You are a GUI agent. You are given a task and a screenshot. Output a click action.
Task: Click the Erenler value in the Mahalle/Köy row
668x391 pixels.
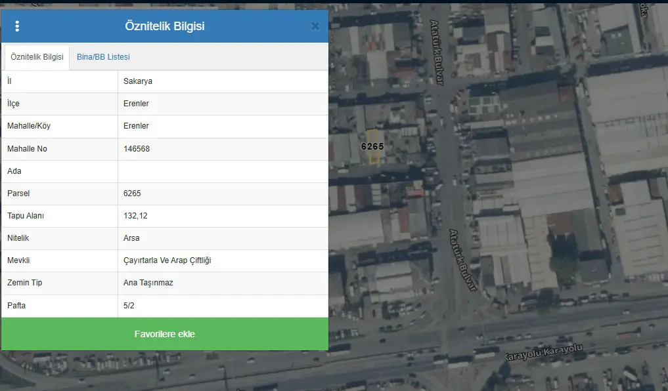point(137,126)
